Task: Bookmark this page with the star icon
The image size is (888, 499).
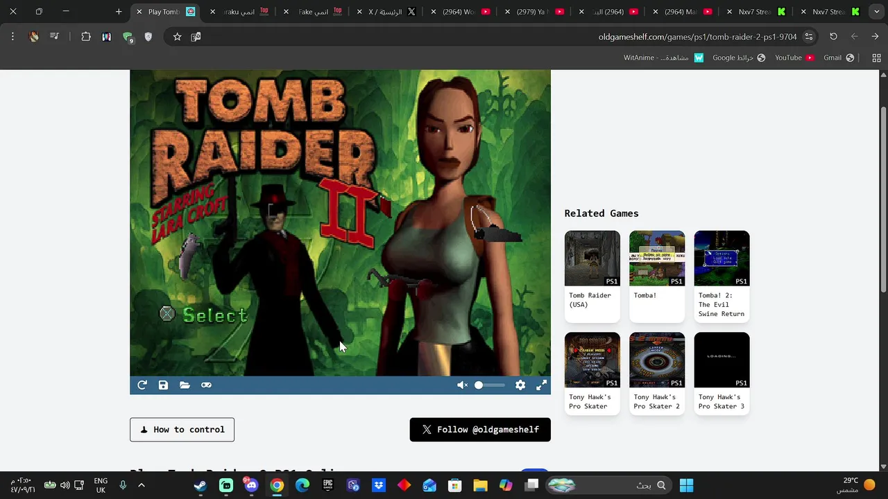Action: point(177,37)
